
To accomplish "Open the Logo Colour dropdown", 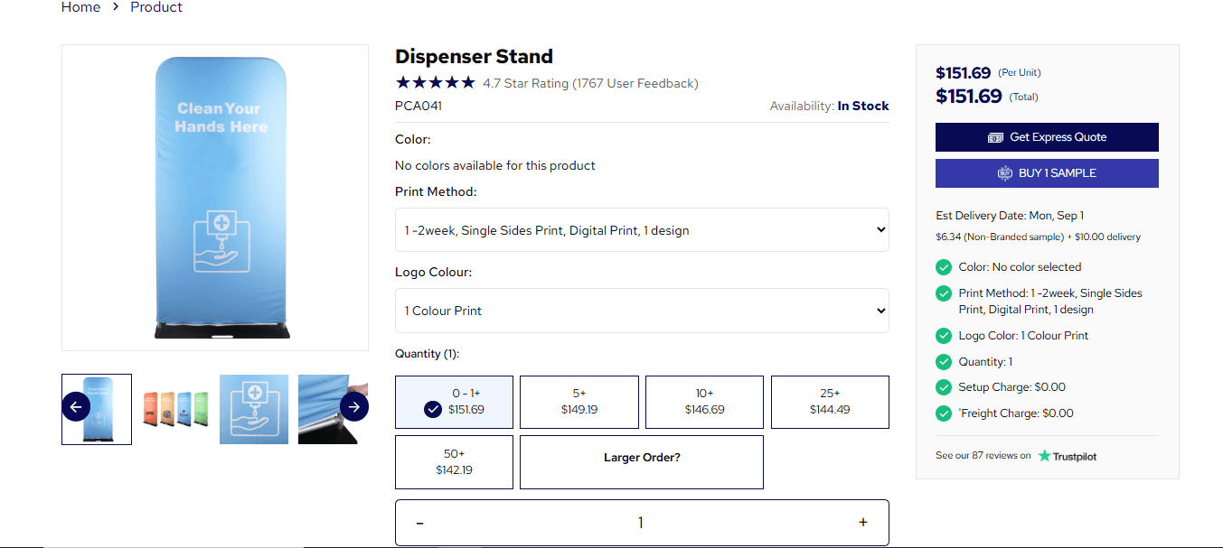I will pyautogui.click(x=641, y=311).
